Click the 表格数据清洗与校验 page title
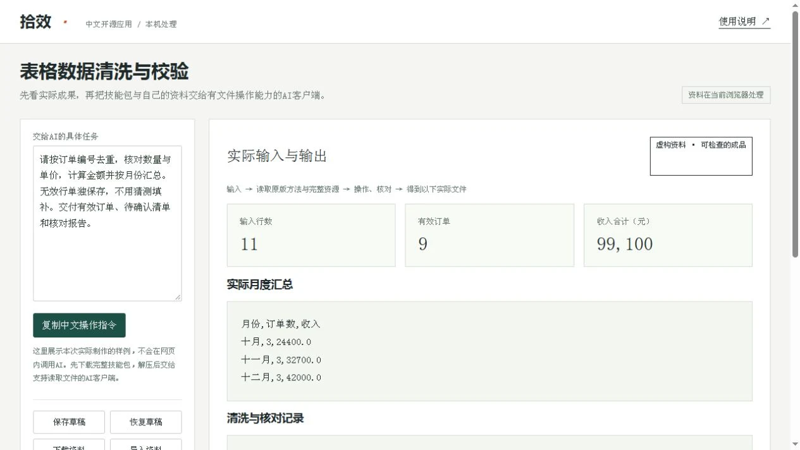 (x=104, y=72)
